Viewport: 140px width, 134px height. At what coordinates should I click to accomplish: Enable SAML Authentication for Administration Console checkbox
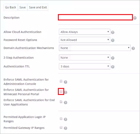[61, 81]
